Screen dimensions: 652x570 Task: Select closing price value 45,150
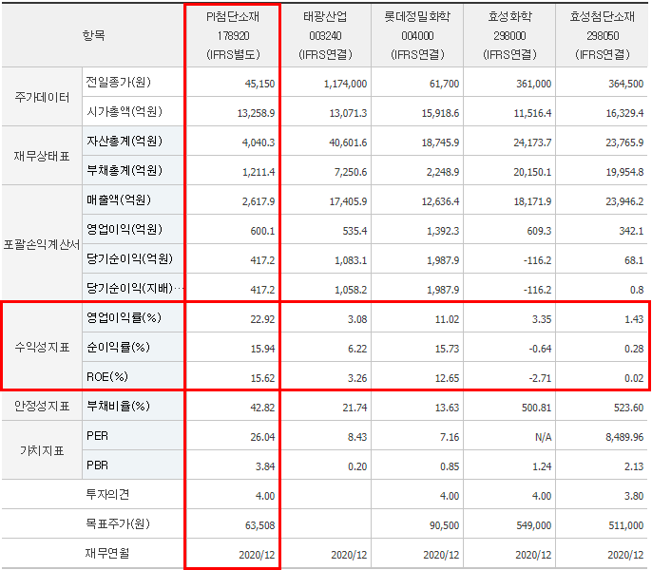(x=259, y=84)
